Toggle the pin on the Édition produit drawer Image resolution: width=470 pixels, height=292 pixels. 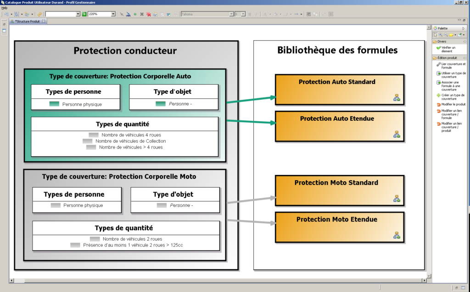coord(465,58)
